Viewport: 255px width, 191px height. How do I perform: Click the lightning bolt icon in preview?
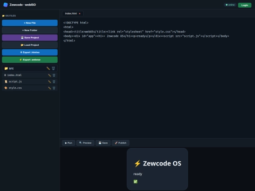point(137,164)
